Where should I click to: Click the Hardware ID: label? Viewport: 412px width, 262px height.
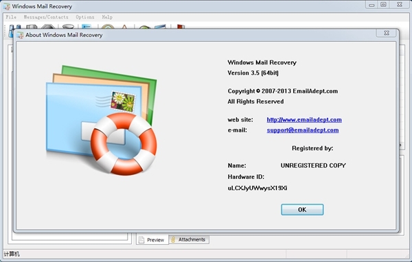point(246,177)
